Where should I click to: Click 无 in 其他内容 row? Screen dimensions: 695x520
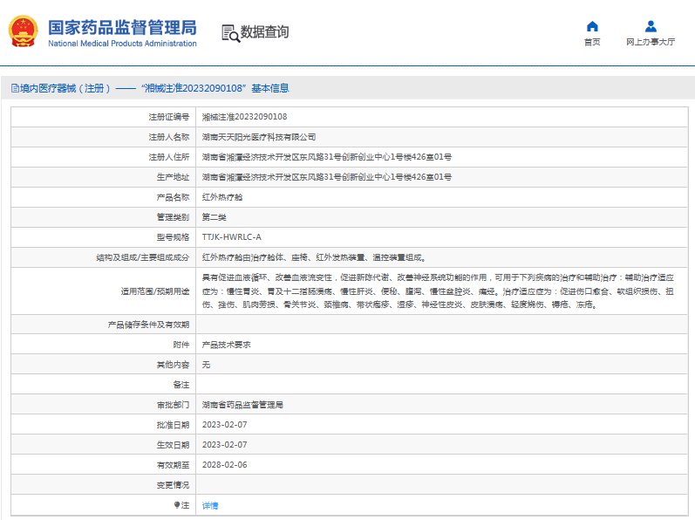[x=206, y=365]
